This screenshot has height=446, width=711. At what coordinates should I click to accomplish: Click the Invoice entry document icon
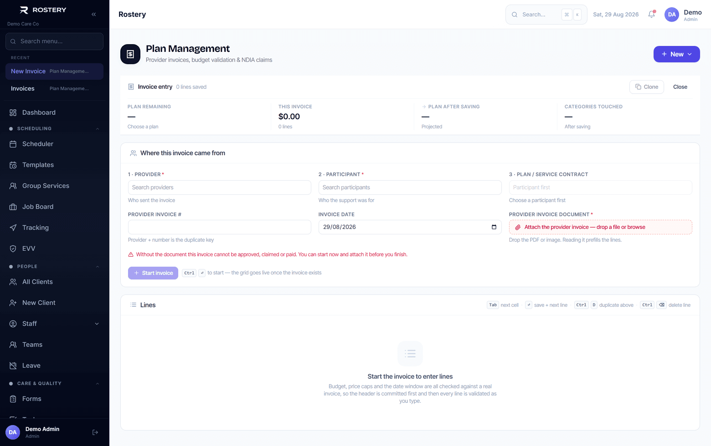click(131, 87)
